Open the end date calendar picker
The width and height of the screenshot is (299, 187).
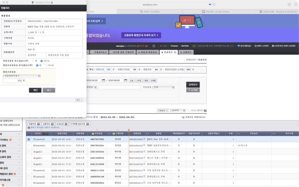(x=125, y=81)
